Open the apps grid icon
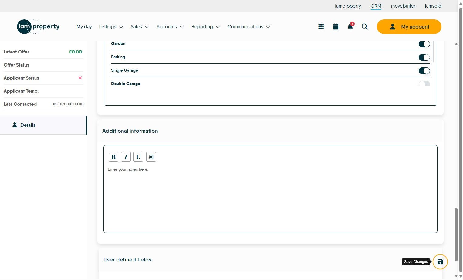The image size is (463, 280). [321, 27]
